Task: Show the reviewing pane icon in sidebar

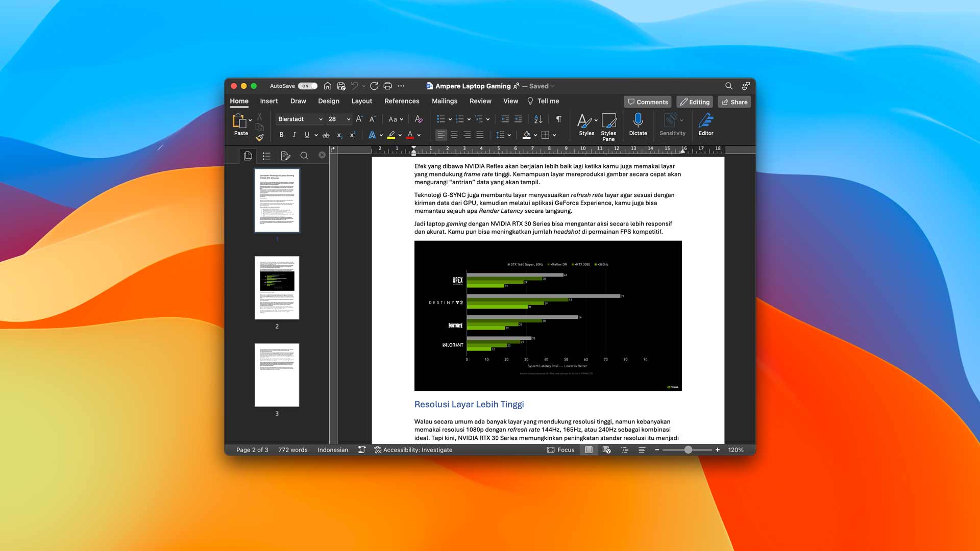Action: tap(285, 156)
